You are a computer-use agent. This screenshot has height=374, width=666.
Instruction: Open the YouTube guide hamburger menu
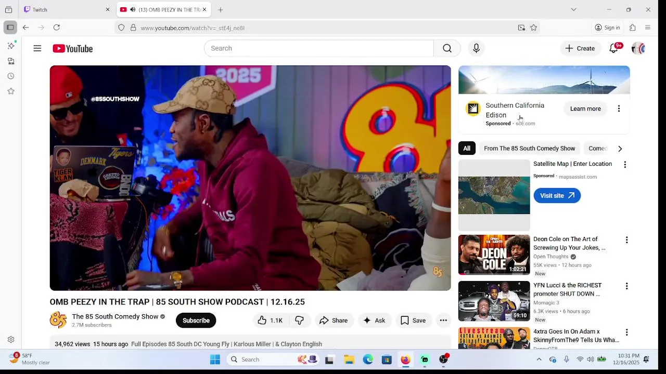click(37, 48)
